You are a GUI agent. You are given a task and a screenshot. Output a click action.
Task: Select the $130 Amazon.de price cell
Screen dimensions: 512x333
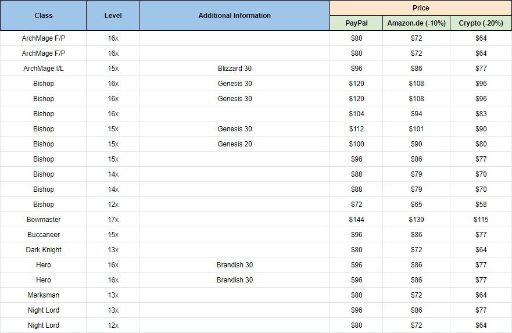(416, 220)
